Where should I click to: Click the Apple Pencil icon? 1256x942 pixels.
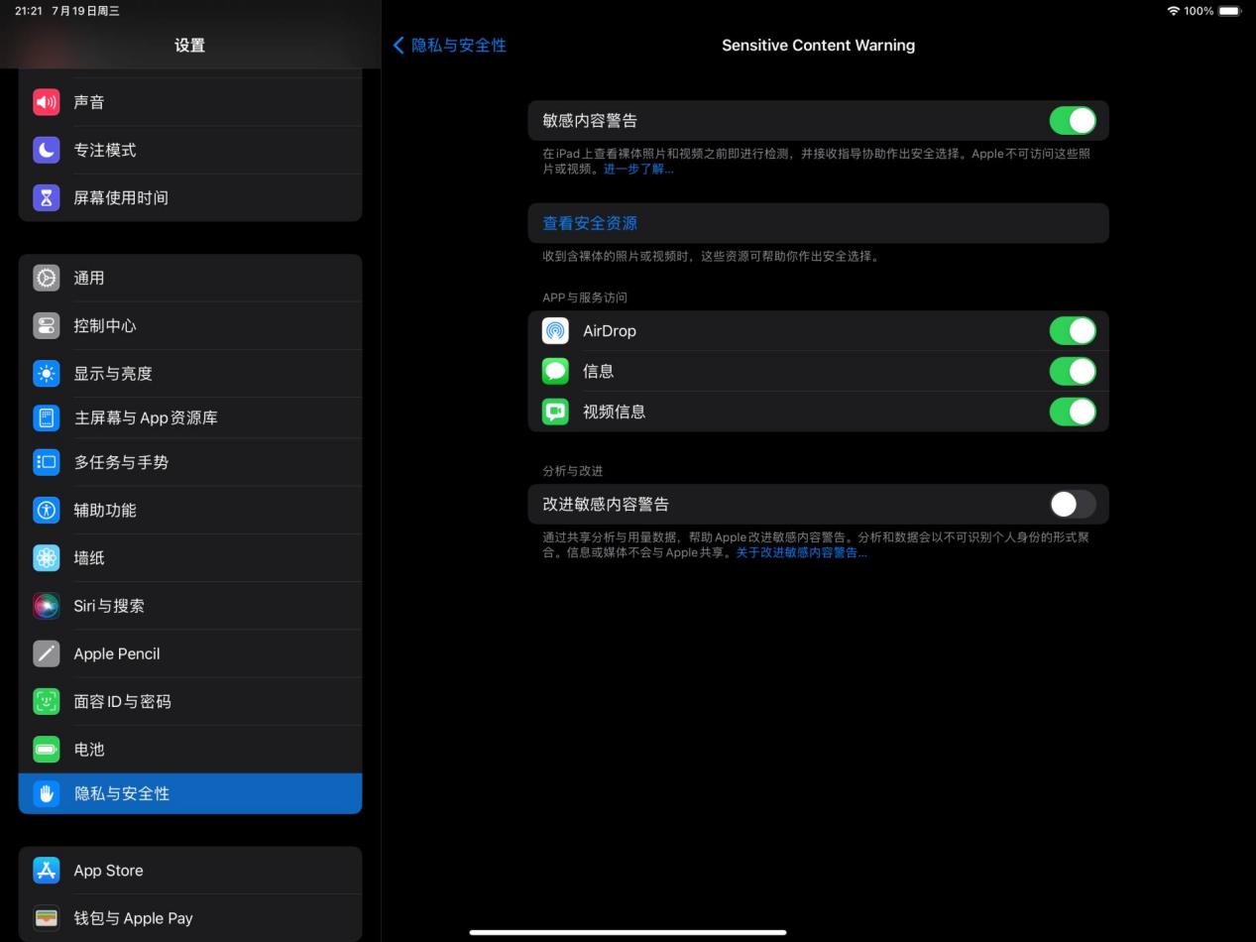pyautogui.click(x=46, y=653)
